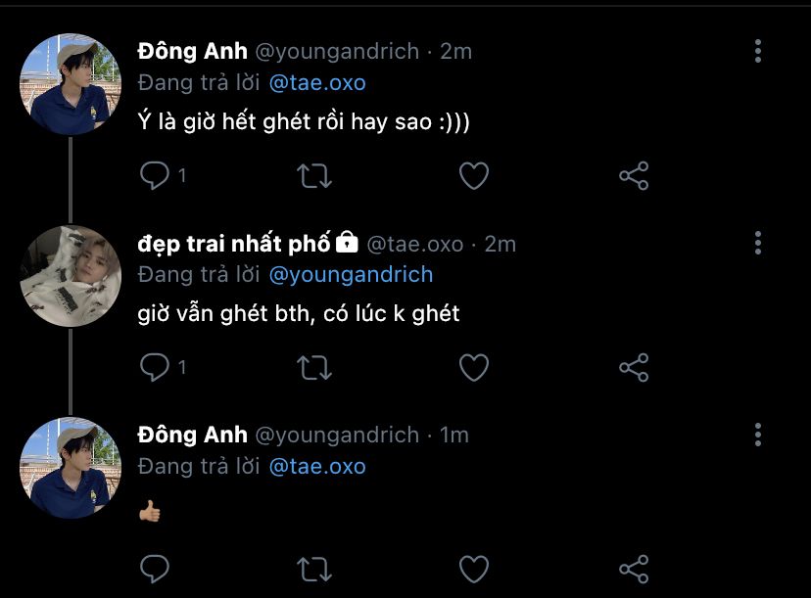Like the tweet from đẹp trai nhất phố
Image resolution: width=811 pixels, height=598 pixels.
click(474, 368)
